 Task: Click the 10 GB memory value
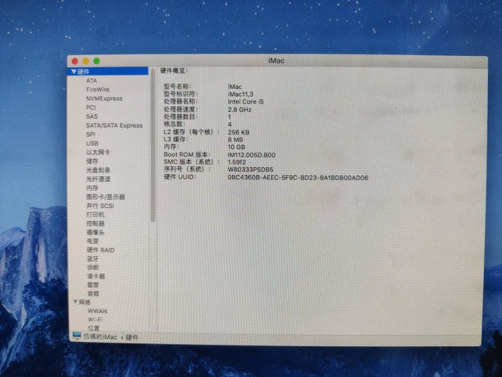(x=237, y=147)
